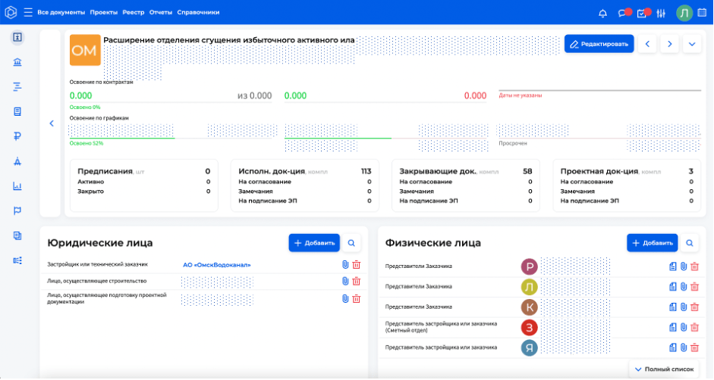Viewport: 714px width, 380px height.
Task: Click the flag icon in left sidebar
Action: tap(17, 210)
